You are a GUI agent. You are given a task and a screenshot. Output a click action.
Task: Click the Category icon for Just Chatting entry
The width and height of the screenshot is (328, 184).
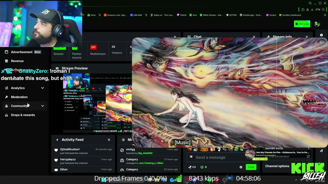click(x=122, y=160)
